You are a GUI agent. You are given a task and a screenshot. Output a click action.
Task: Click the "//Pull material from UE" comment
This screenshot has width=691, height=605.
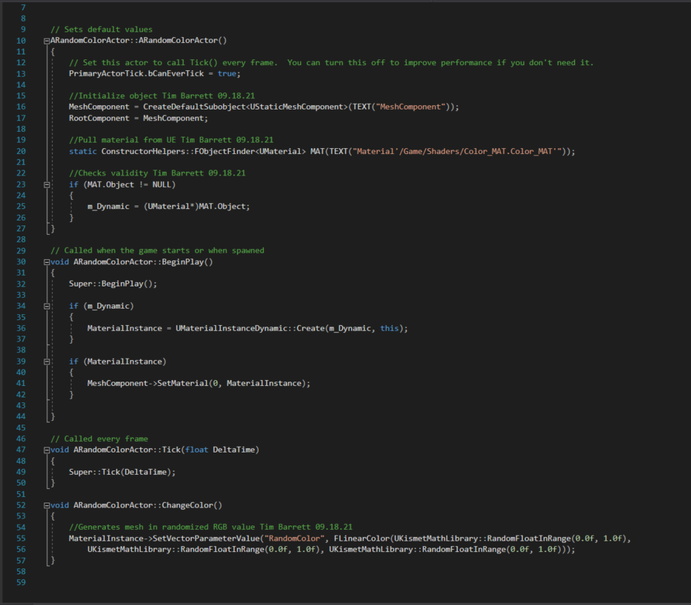pos(171,140)
